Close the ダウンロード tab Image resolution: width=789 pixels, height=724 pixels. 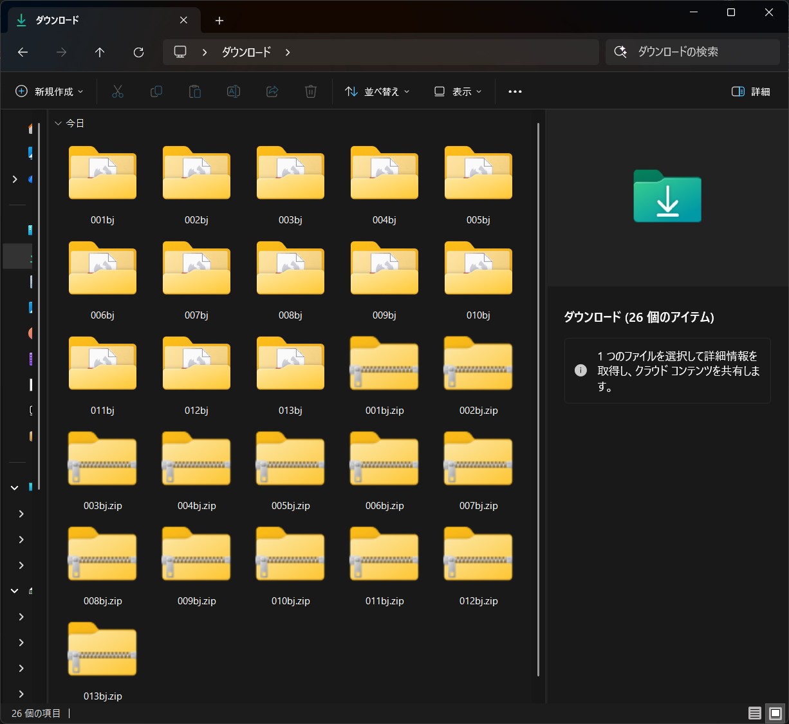(x=183, y=20)
